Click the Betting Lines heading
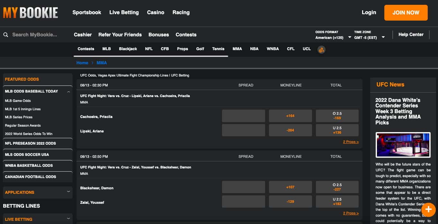The height and width of the screenshot is (224, 438). tap(22, 206)
